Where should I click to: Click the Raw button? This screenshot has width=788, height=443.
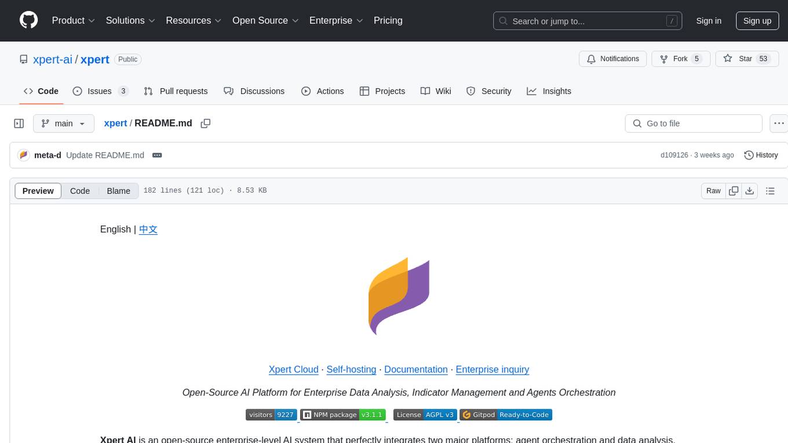click(713, 191)
